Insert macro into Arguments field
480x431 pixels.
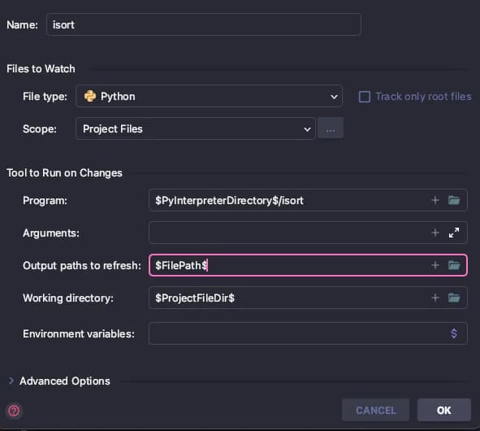tap(435, 233)
